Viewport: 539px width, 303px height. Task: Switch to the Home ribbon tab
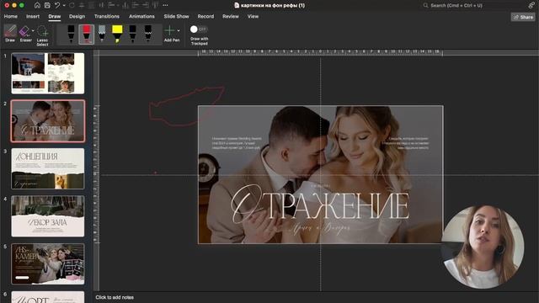[x=11, y=16]
